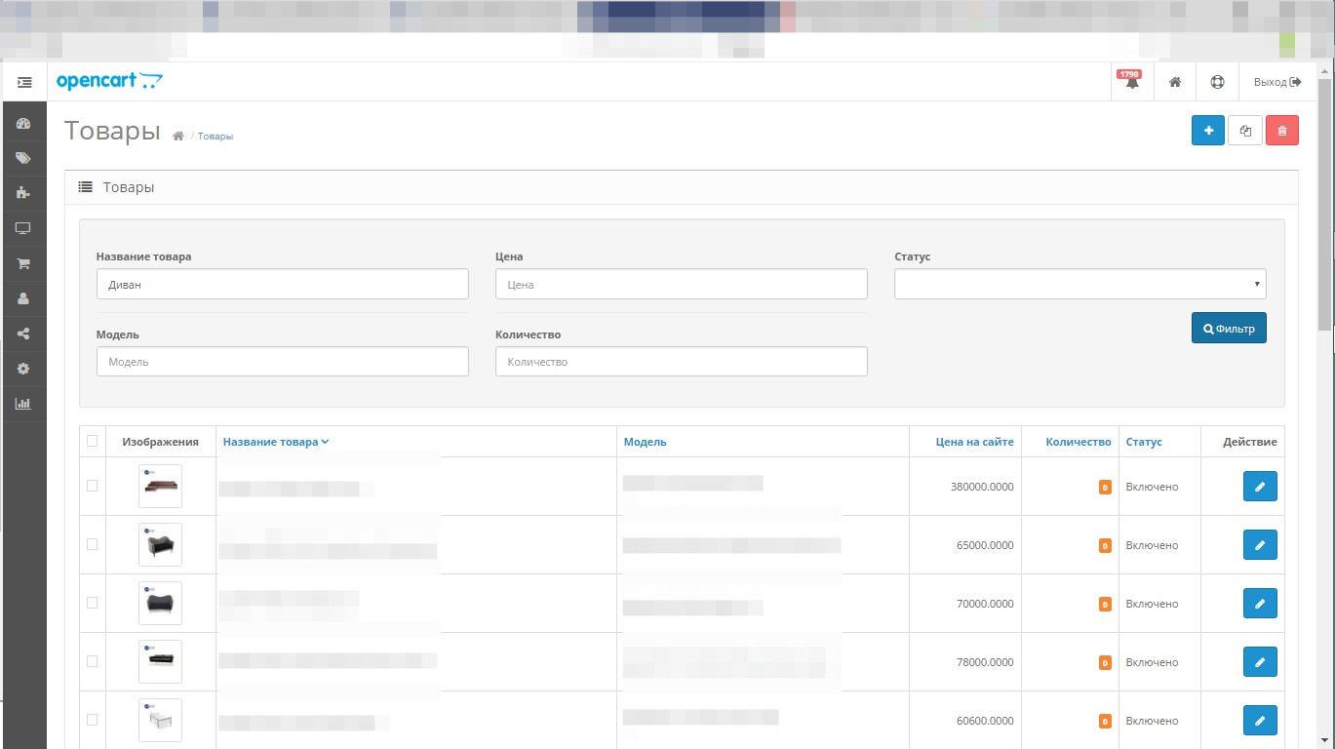Click the list icon beside the Товары panel title
Screen dimensions: 1335x749
tap(85, 186)
